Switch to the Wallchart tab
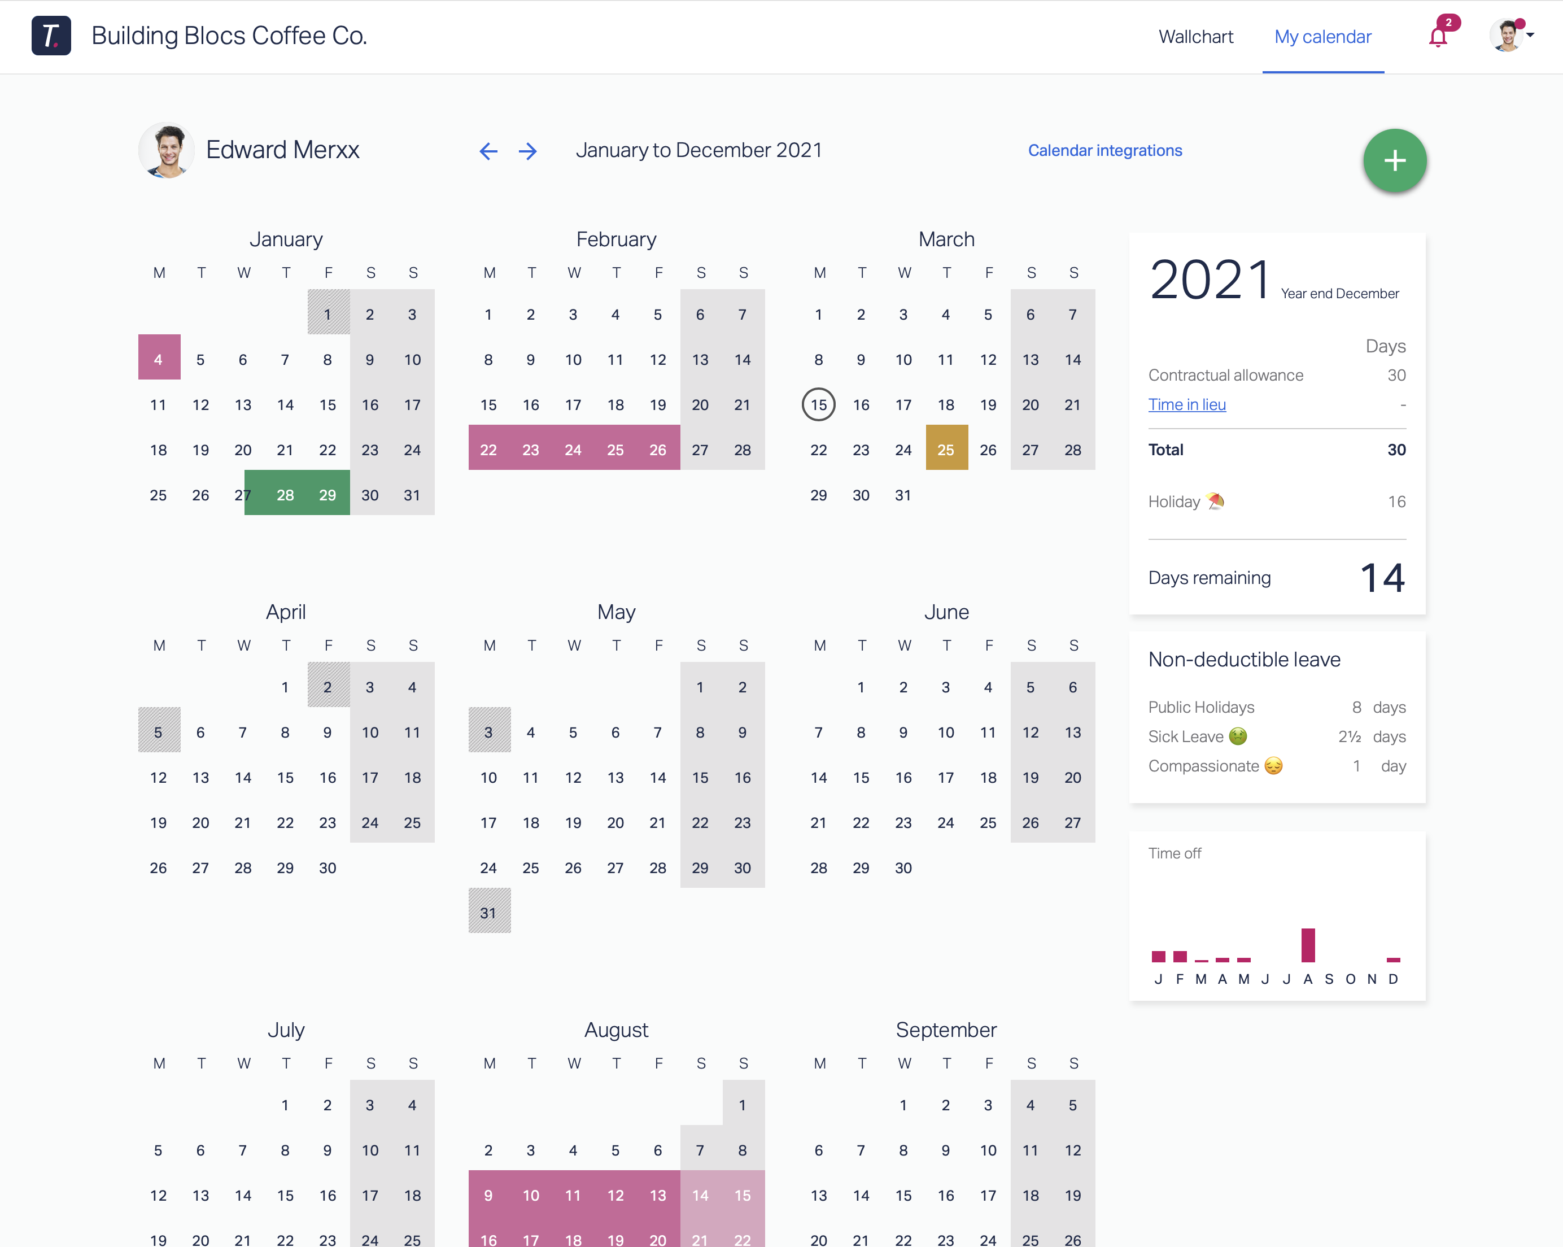Screen dimensions: 1563x1247 coord(1195,37)
